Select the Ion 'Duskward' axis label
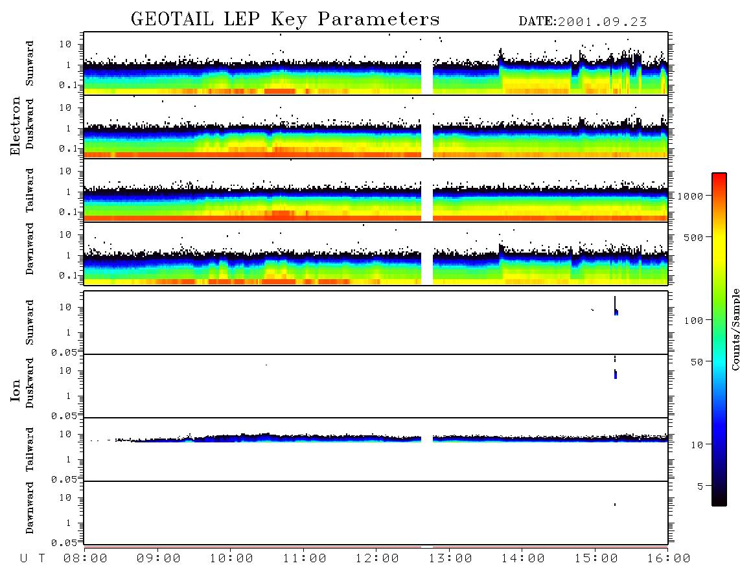The height and width of the screenshot is (570, 740). 30,383
